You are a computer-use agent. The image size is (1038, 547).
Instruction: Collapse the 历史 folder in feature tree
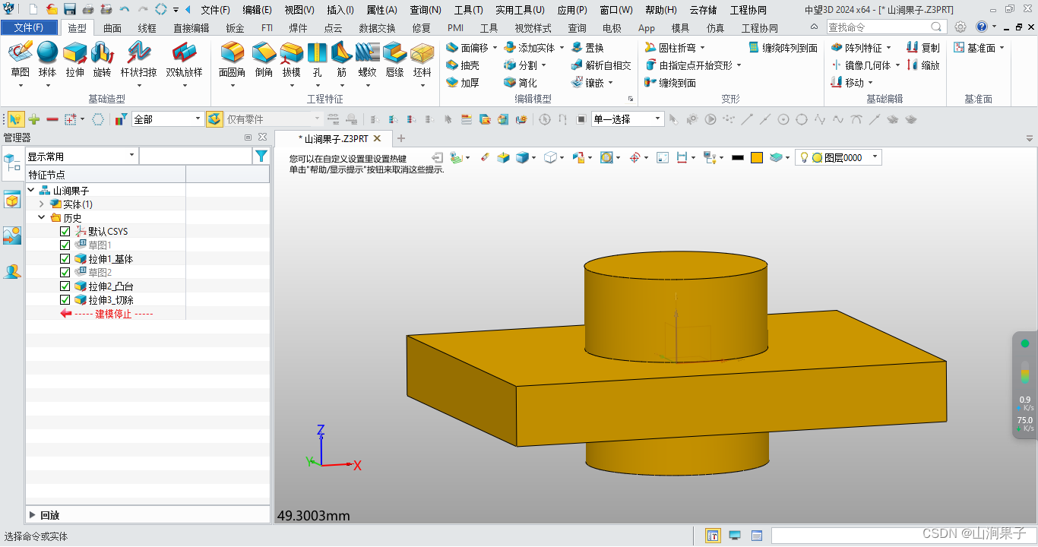43,217
